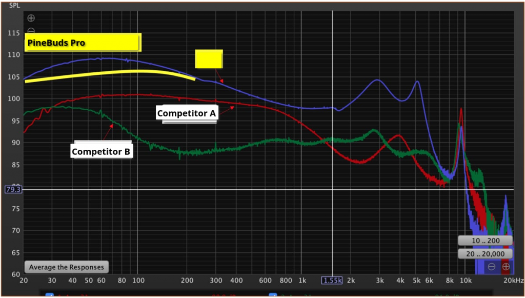This screenshot has width=525, height=298.
Task: Set frequency range to 20 .. 20,000
Action: pyautogui.click(x=485, y=254)
